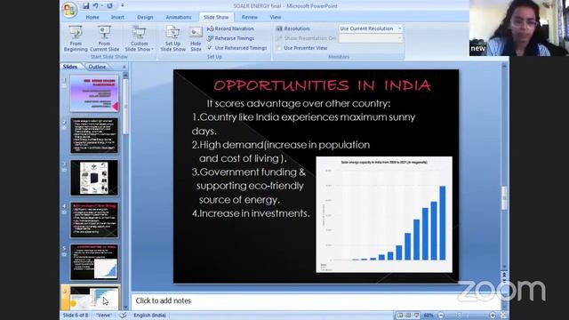Screen dimensions: 569x320
Task: Click 'Slide 6 of 8' status indicator
Action: tap(76, 316)
